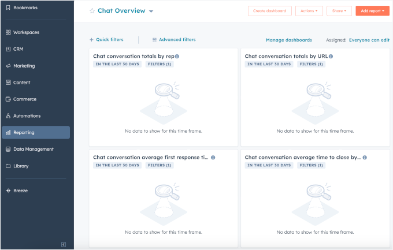Click the Create dashboard button
The height and width of the screenshot is (250, 393).
pos(269,11)
